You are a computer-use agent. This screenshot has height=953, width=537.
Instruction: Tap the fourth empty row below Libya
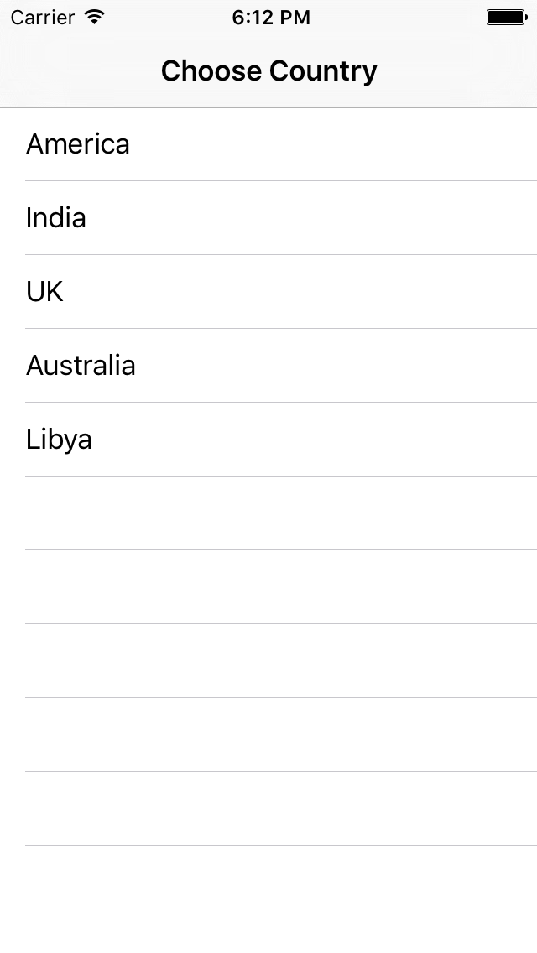pos(268,734)
